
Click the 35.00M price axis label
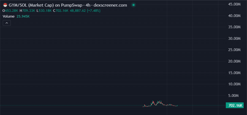pos(235,27)
